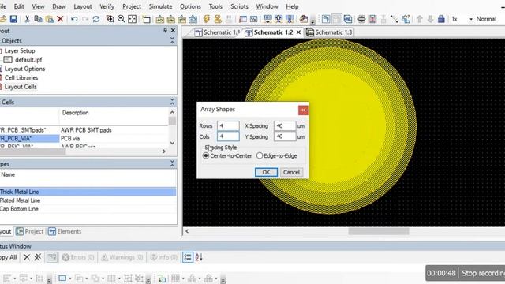505x284 pixels.
Task: Redraw the view with the refresh arrows icon
Action: [96, 19]
